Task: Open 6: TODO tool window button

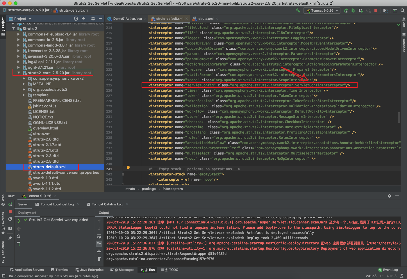Action: coord(169,270)
